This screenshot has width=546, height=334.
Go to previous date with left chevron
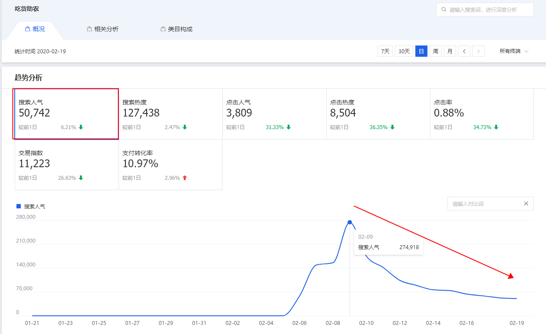(x=464, y=51)
